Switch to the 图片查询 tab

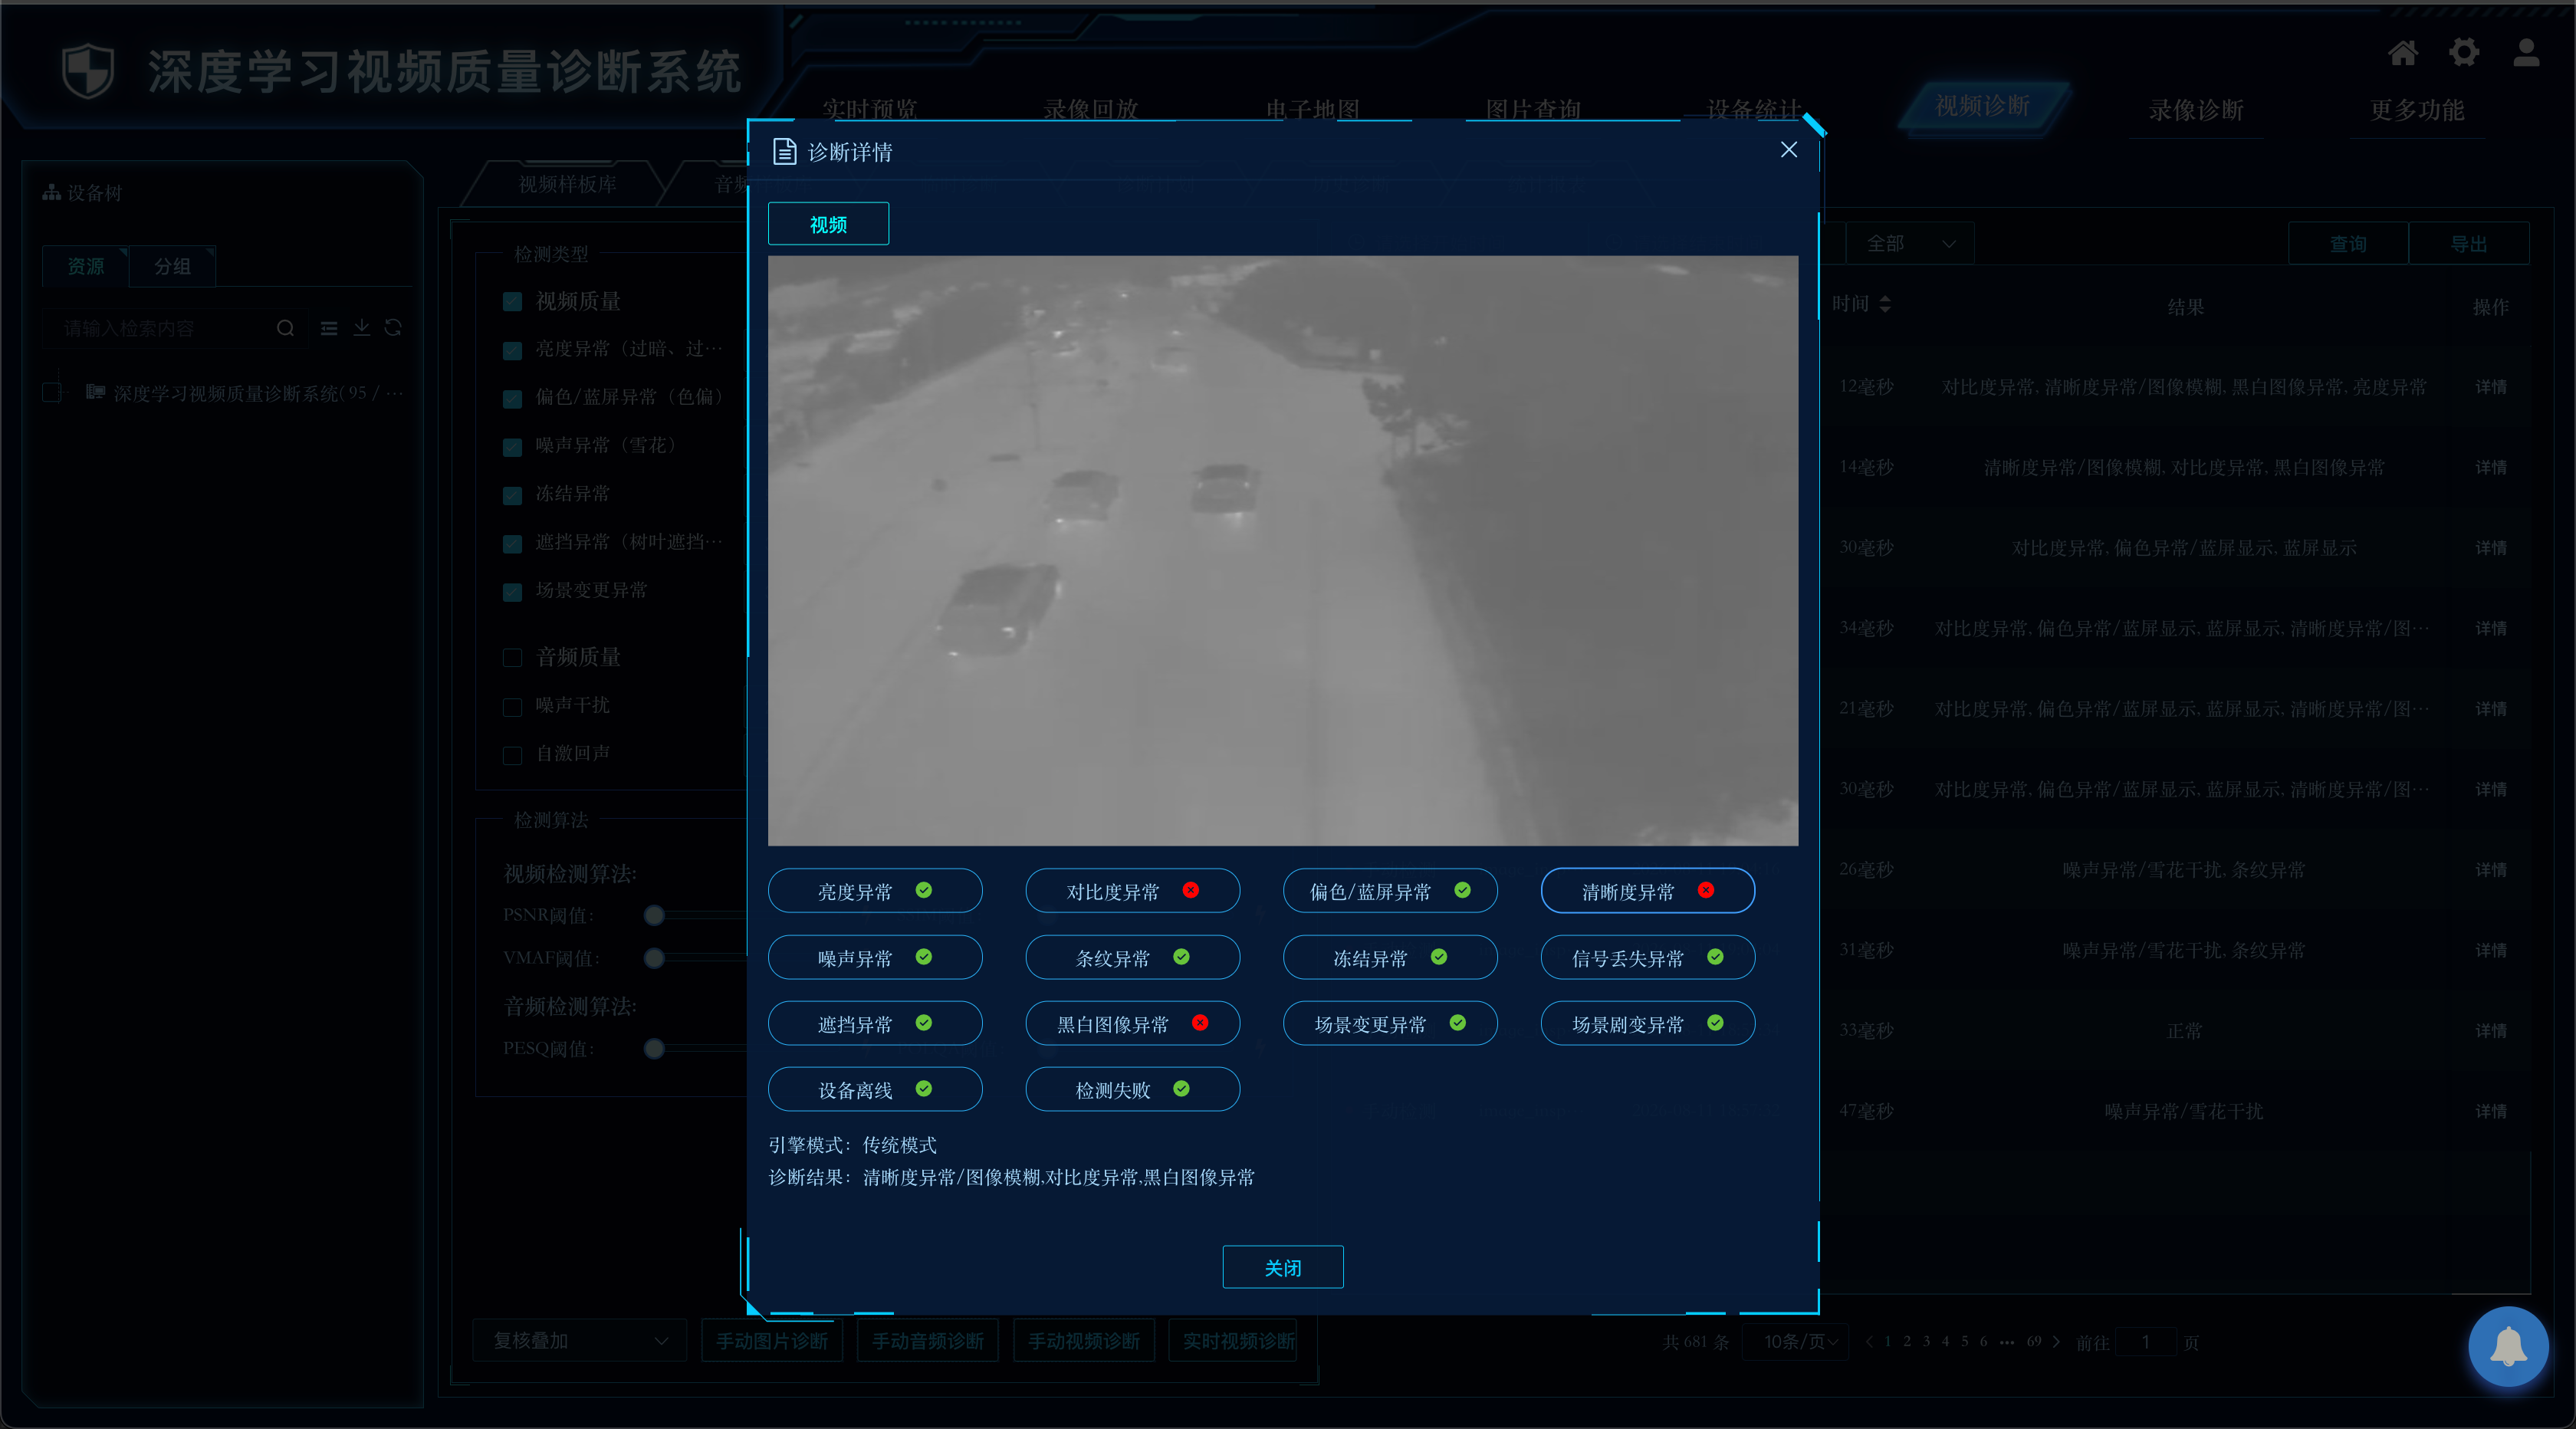[1533, 109]
